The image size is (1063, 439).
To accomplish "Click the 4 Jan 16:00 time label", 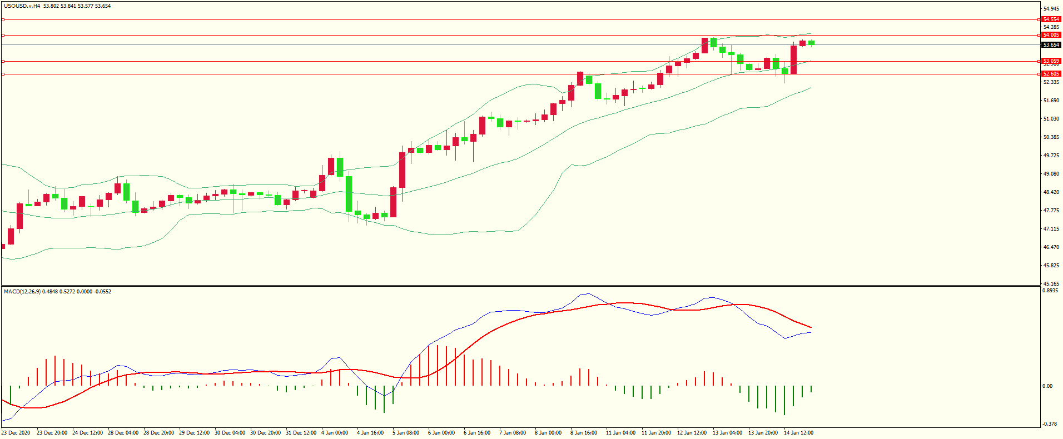I will click(370, 433).
